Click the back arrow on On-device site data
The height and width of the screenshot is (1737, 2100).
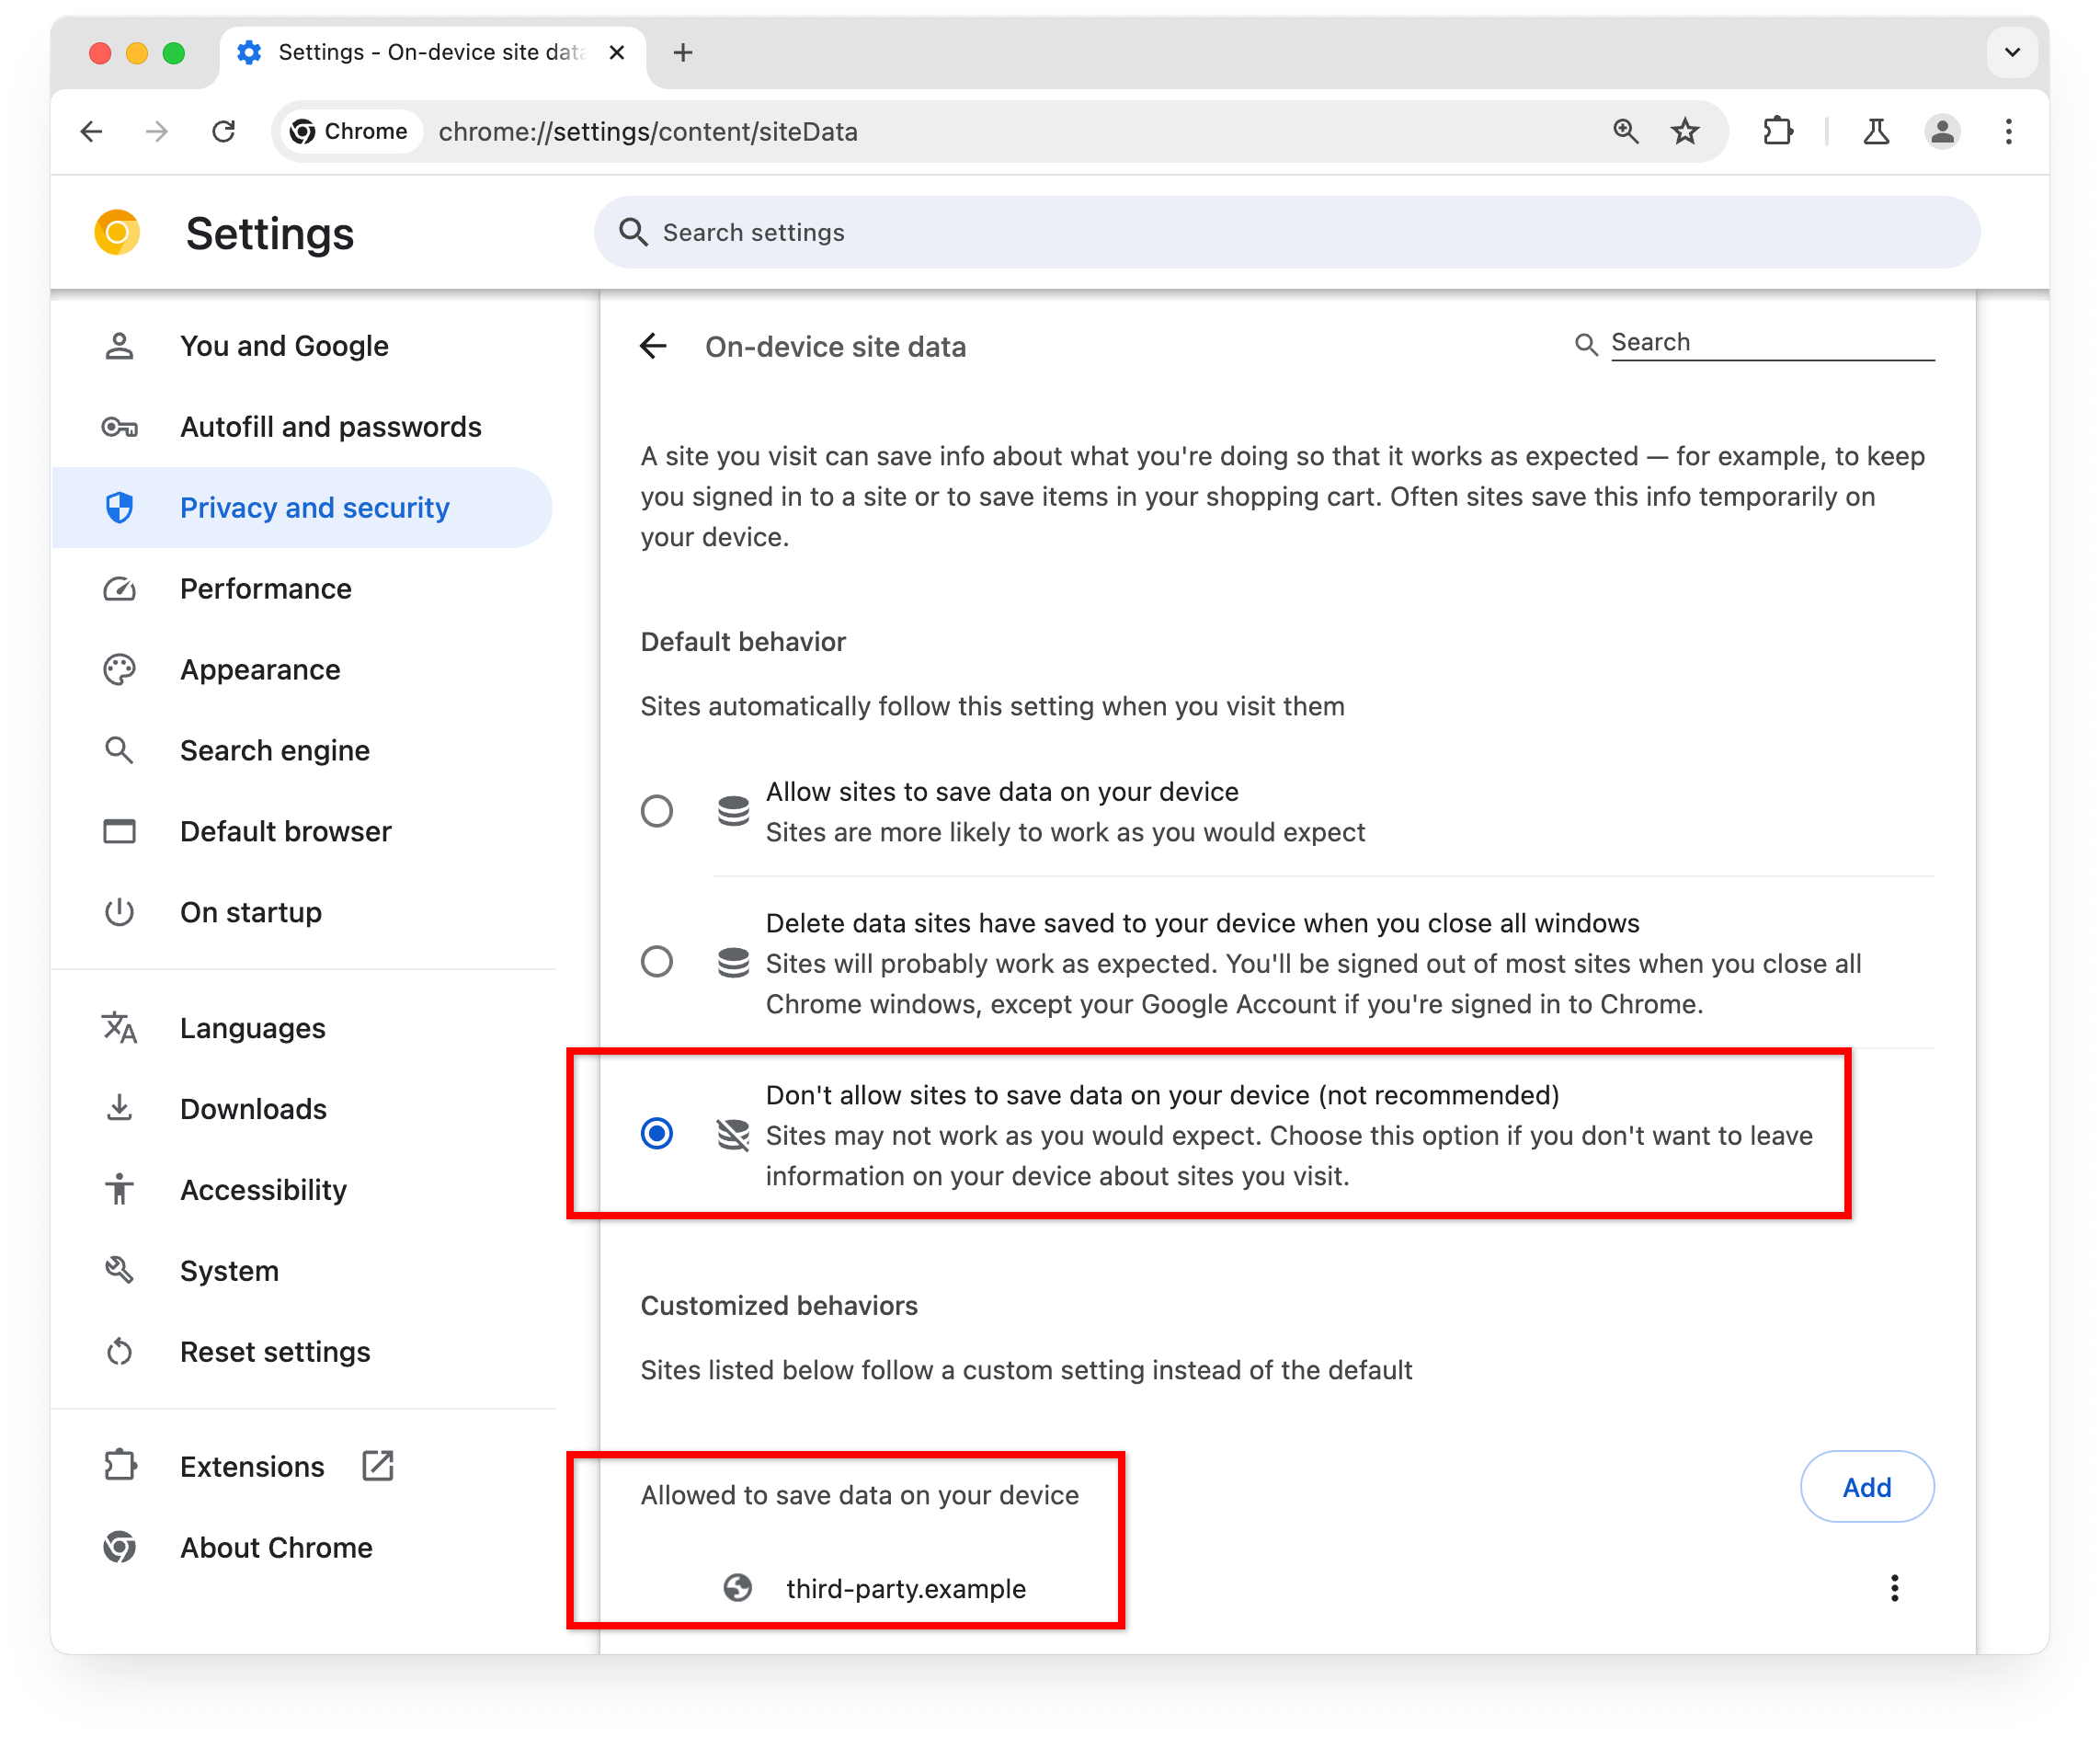click(656, 346)
